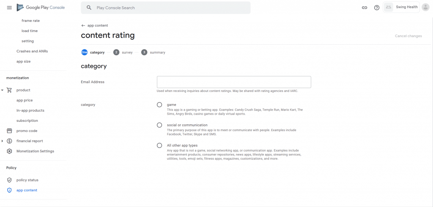Open the help question mark icon
The height and width of the screenshot is (207, 433).
[x=377, y=8]
